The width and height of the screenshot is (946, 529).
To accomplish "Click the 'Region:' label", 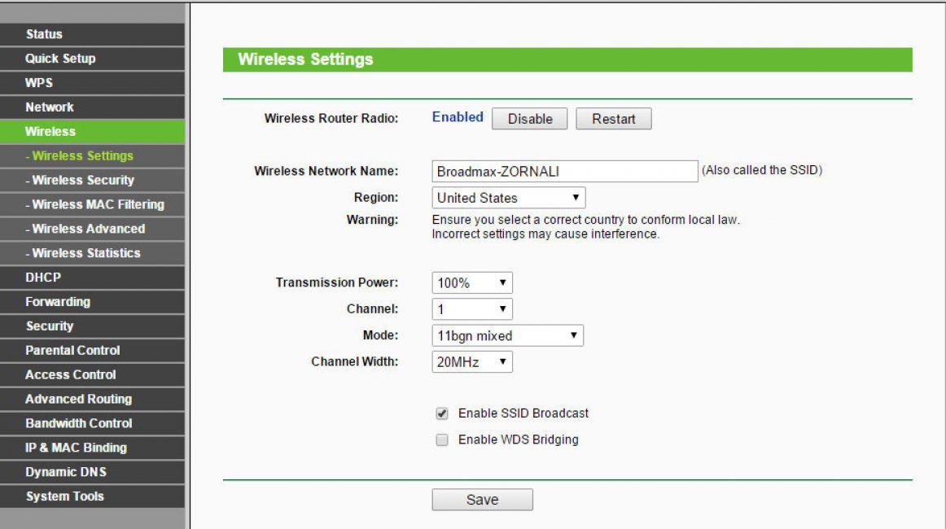I will [x=376, y=197].
